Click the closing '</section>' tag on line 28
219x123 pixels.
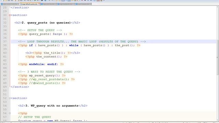click(x=20, y=8)
